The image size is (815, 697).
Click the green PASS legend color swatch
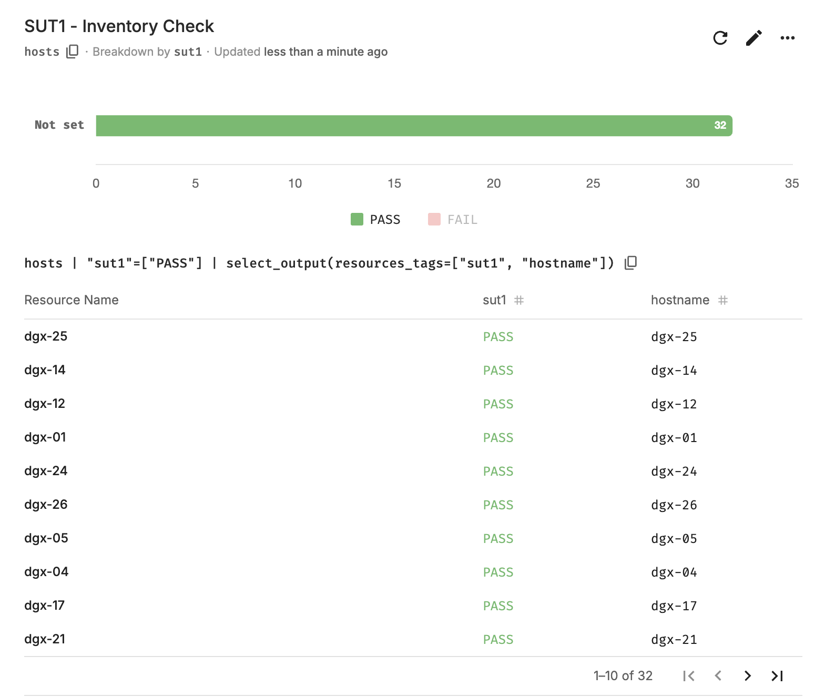coord(357,219)
